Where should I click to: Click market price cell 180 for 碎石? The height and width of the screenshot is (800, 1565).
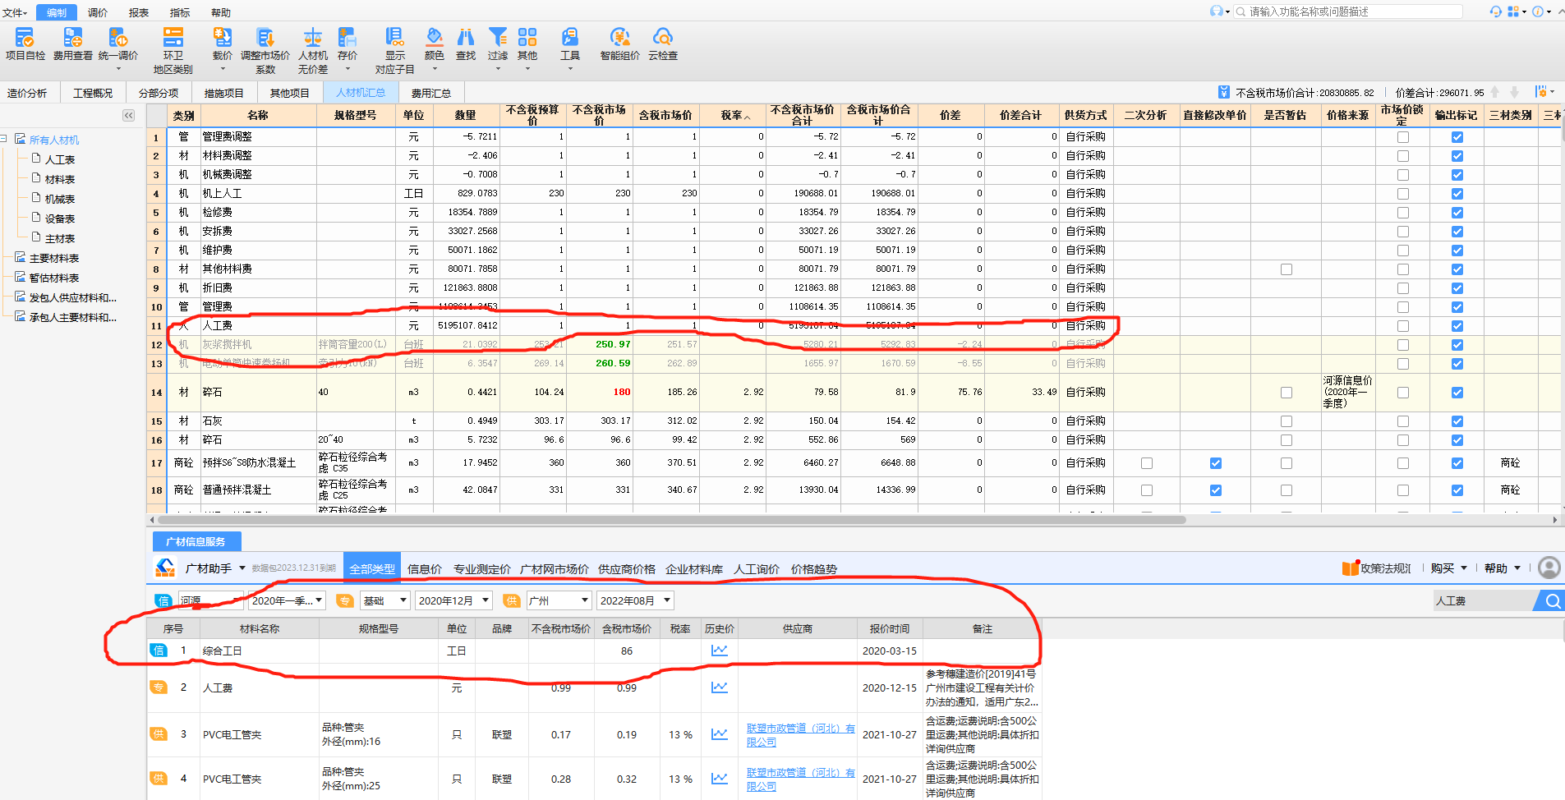[598, 393]
